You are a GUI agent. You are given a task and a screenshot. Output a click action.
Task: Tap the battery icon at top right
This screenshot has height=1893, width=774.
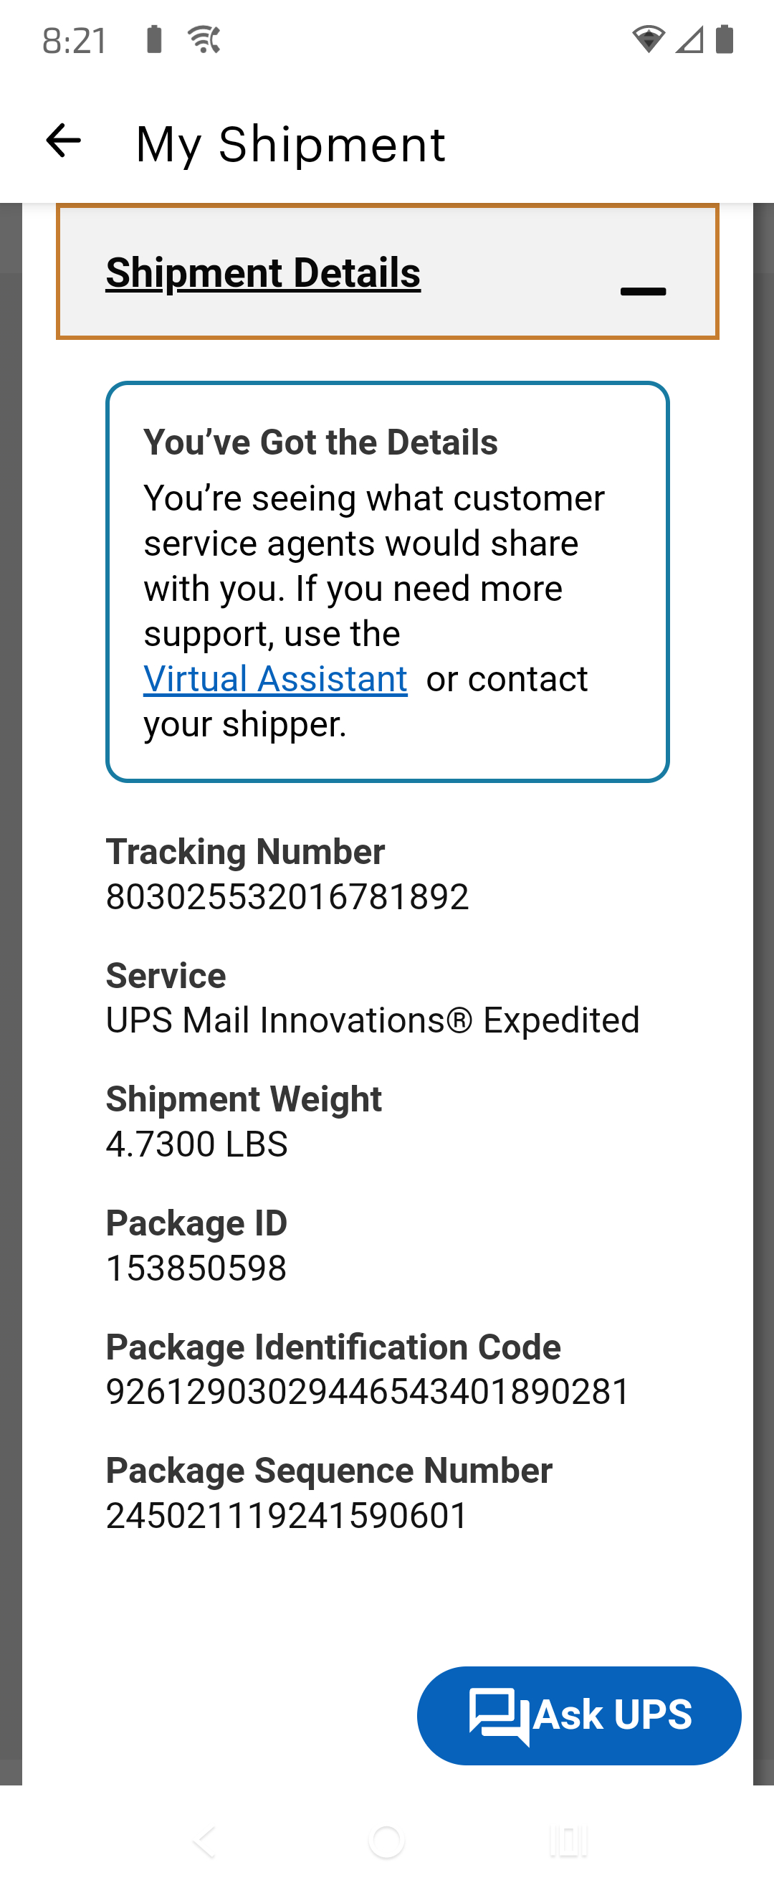coord(724,39)
